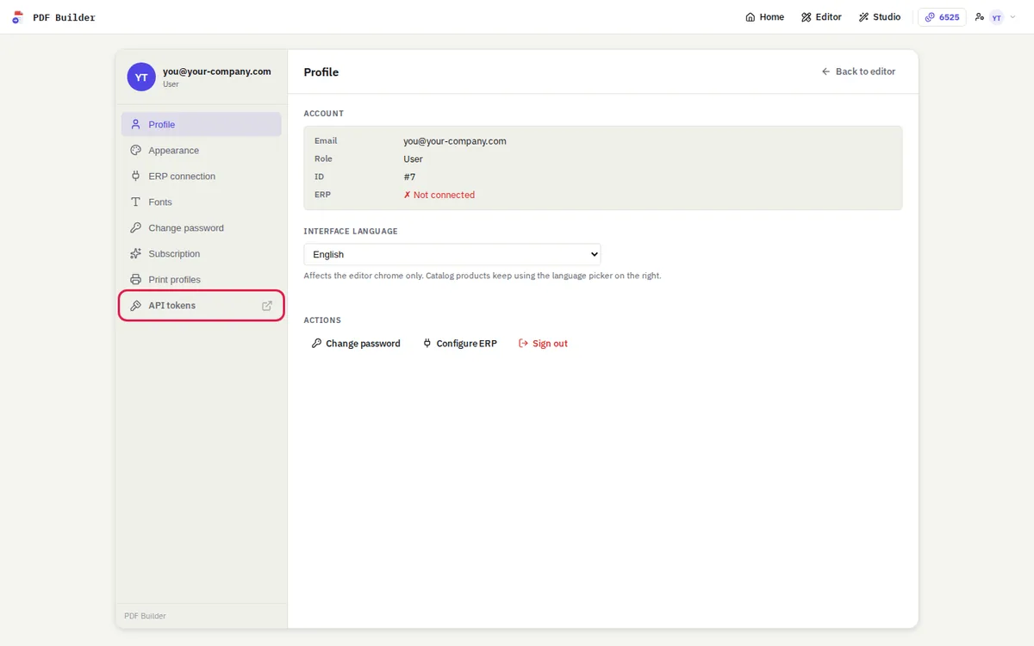This screenshot has width=1034, height=646.
Task: Open the ERP connection section
Action: [202, 176]
